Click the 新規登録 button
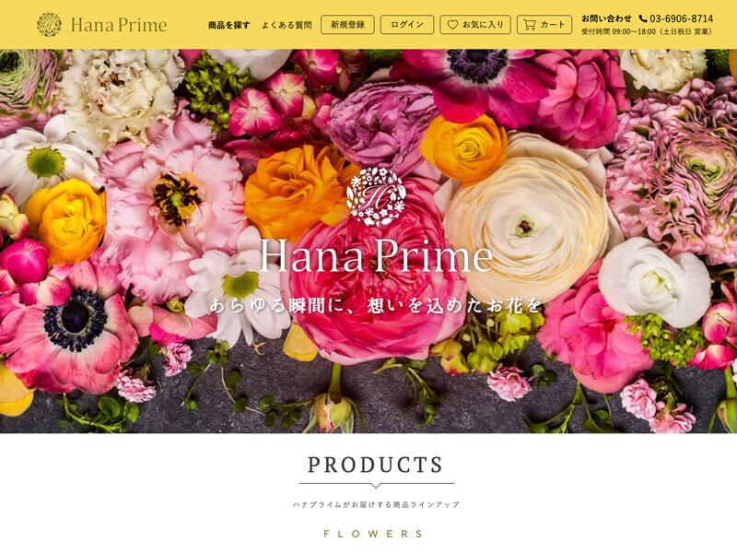 click(x=347, y=25)
